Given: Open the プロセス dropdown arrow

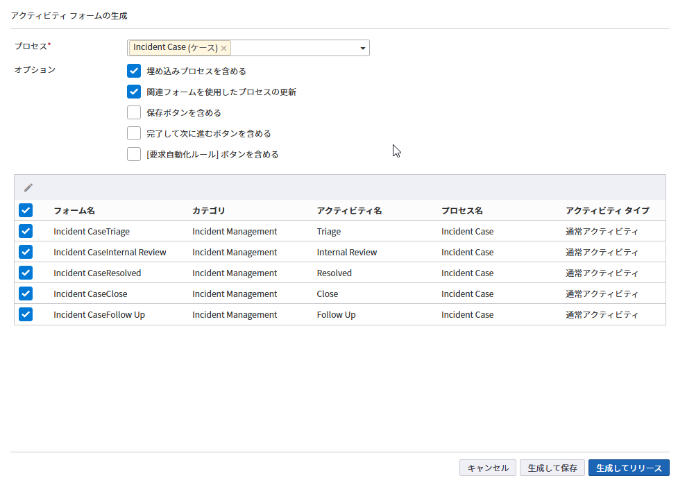Looking at the screenshot, I should click(362, 48).
